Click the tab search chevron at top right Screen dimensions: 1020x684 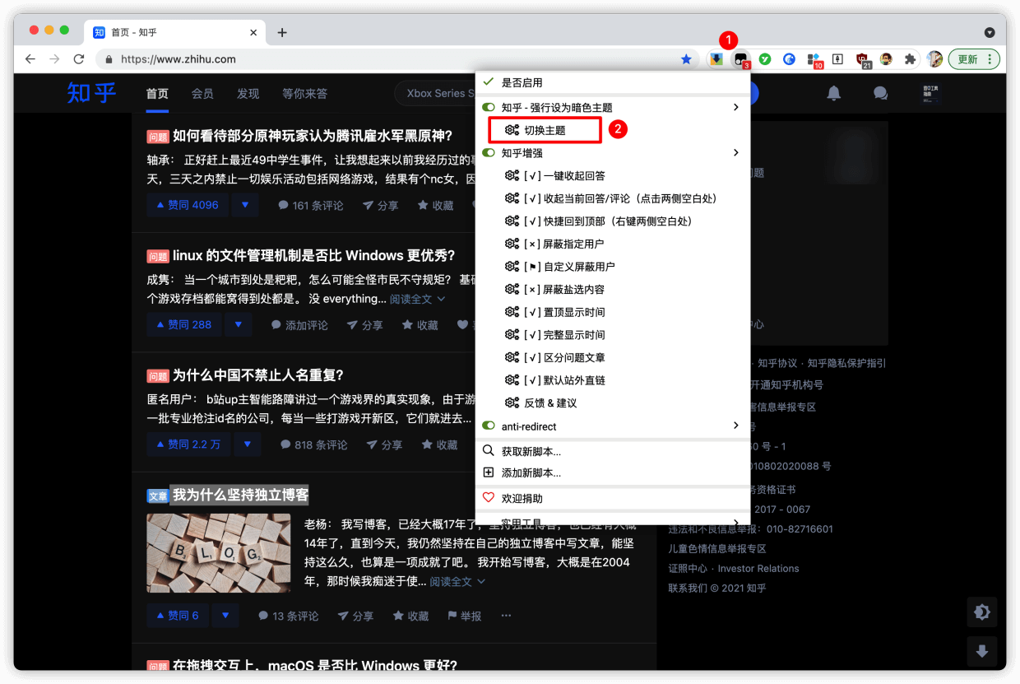(x=990, y=32)
